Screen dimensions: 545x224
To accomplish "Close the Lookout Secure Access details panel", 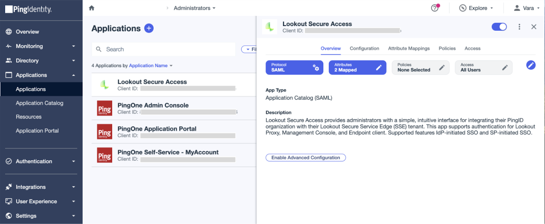I will pyautogui.click(x=534, y=27).
